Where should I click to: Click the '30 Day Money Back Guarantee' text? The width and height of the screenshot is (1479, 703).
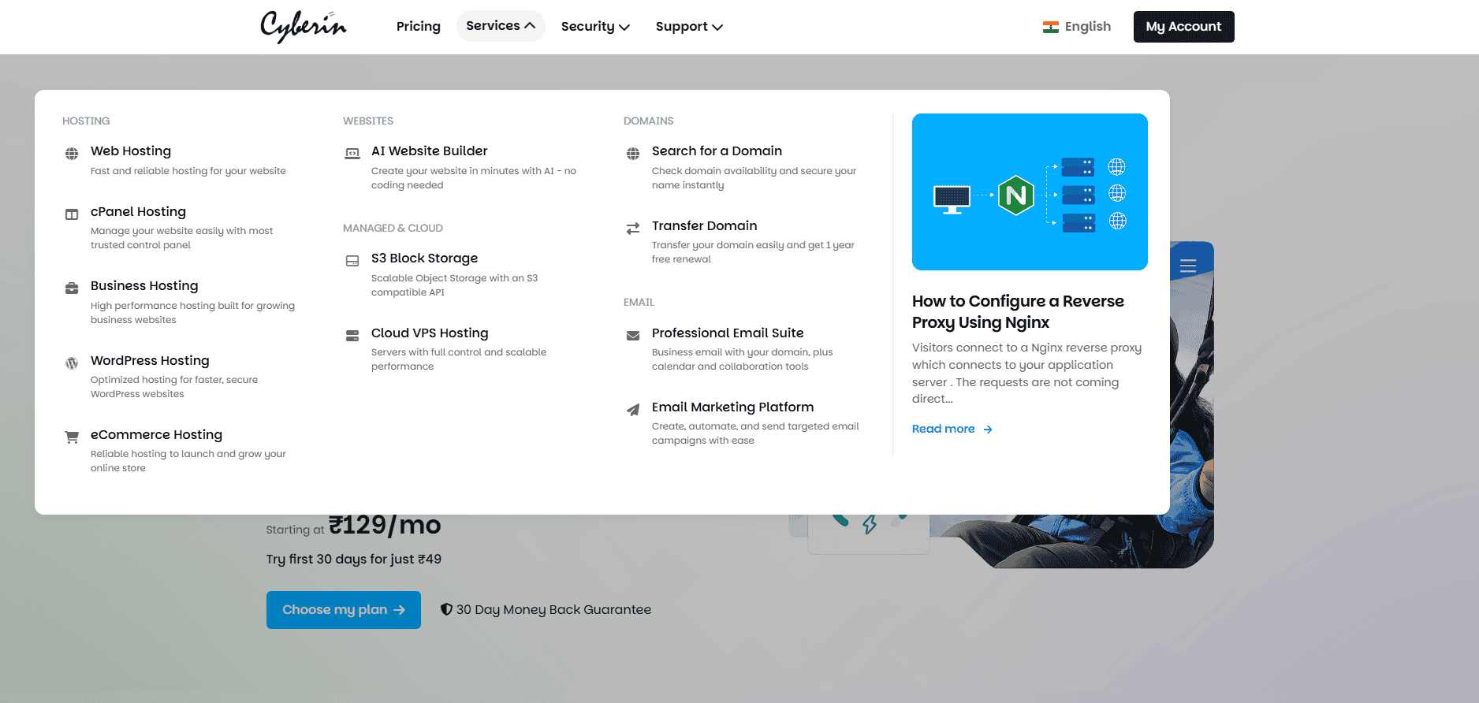(x=553, y=610)
